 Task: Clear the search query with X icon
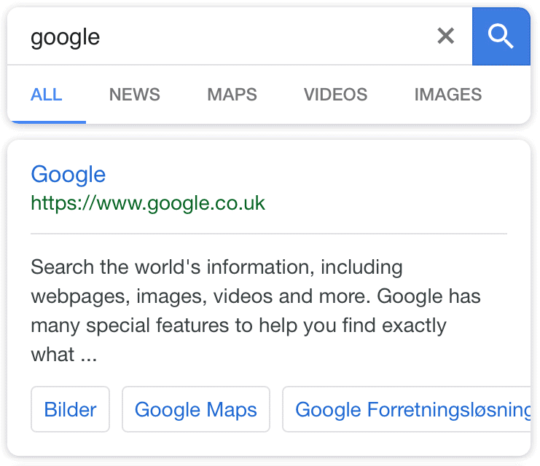446,36
